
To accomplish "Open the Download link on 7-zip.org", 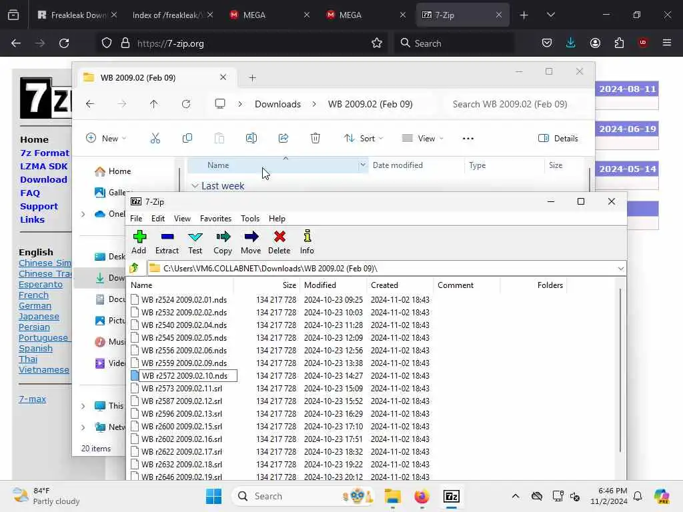I will (43, 179).
